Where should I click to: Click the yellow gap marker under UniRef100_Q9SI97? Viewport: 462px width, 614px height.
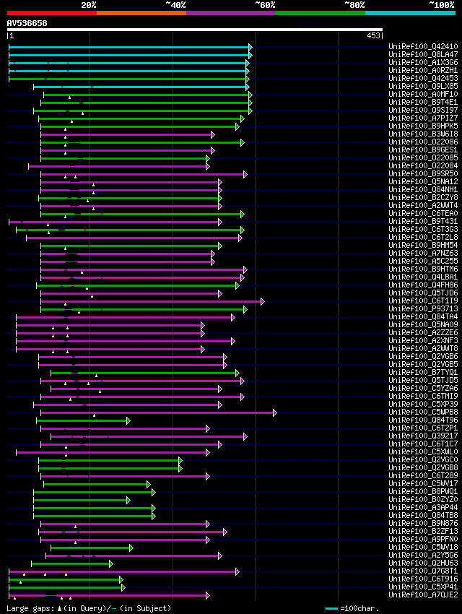coord(82,113)
